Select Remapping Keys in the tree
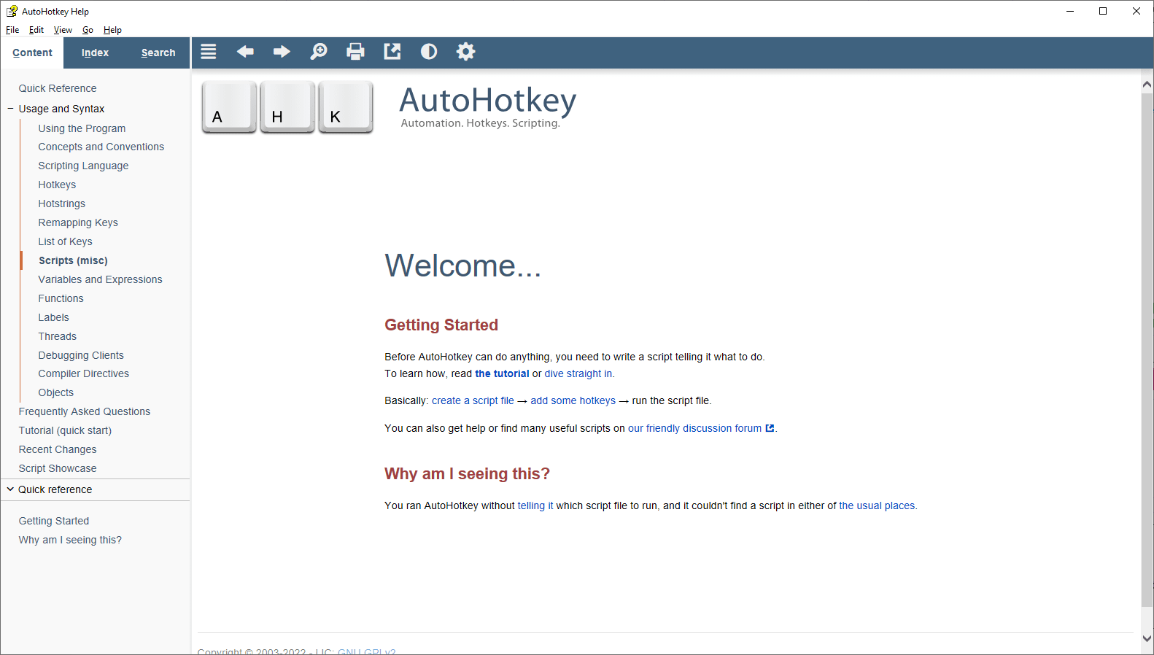This screenshot has width=1154, height=655. coord(78,222)
